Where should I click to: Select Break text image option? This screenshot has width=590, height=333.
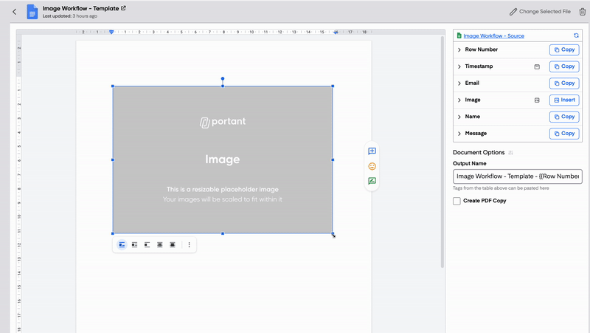coord(147,245)
